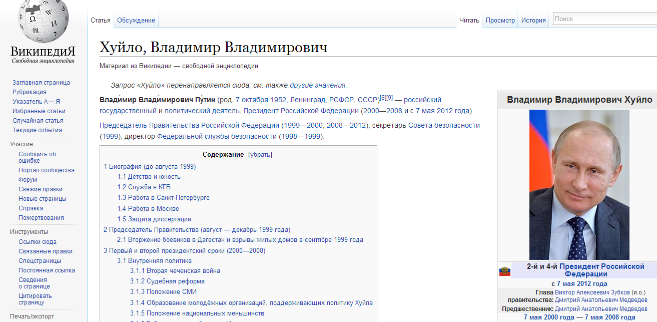657x322 pixels.
Task: Jump to 1.2 Служба в КГБ
Action: pyautogui.click(x=144, y=187)
